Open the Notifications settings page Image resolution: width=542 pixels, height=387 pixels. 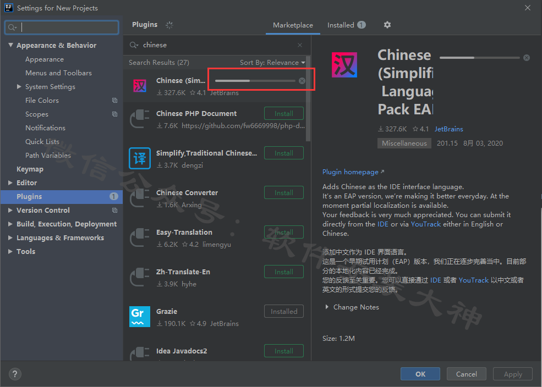pyautogui.click(x=45, y=128)
